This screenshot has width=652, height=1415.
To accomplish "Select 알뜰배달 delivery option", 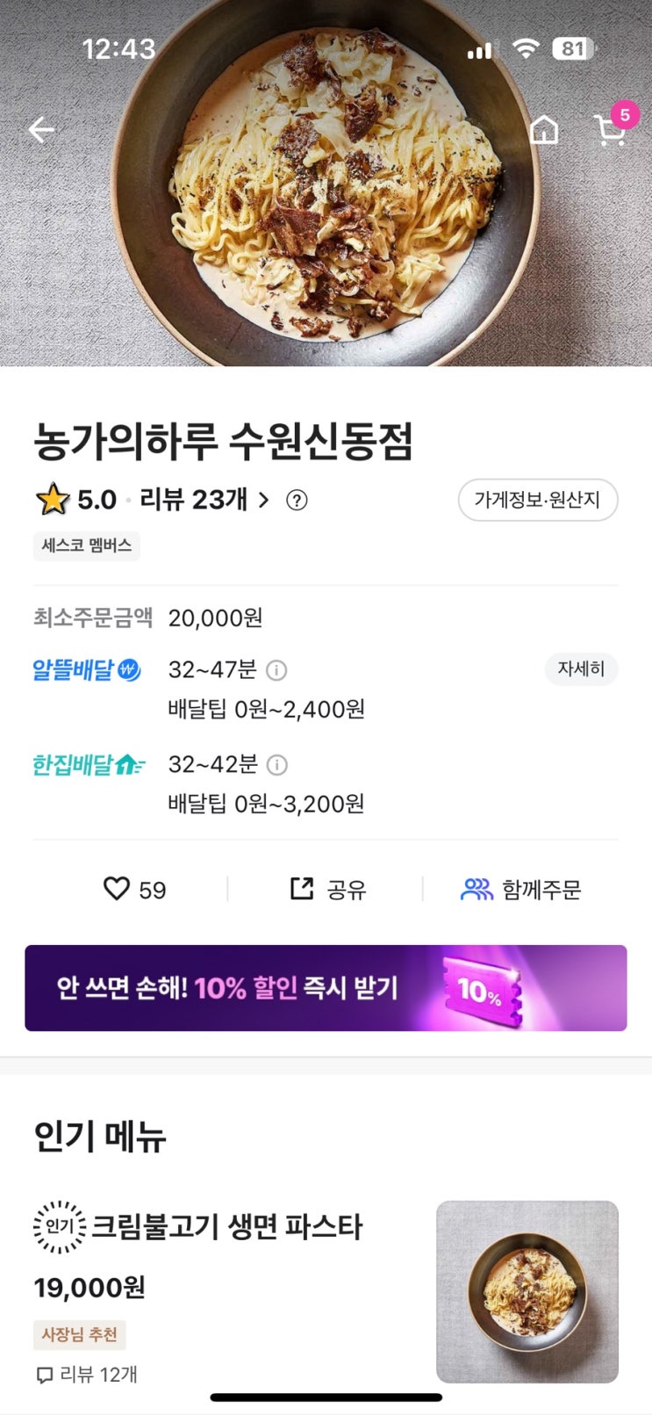I will [x=87, y=670].
